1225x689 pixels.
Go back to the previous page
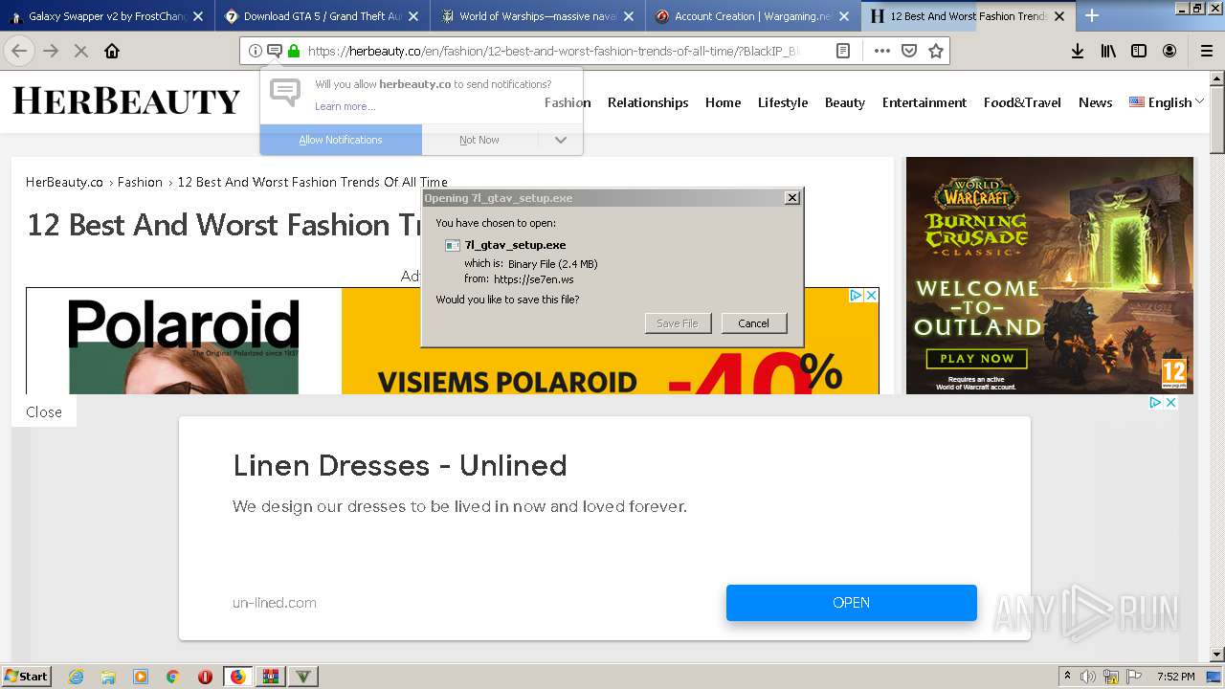point(19,51)
